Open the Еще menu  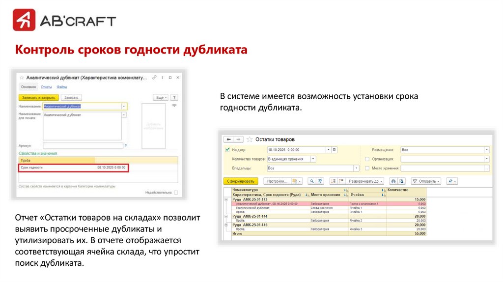(x=161, y=98)
